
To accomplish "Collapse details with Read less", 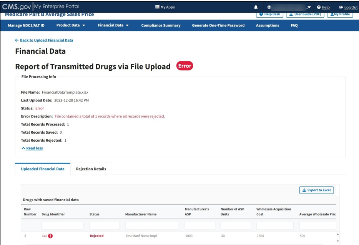I will click(x=32, y=148).
